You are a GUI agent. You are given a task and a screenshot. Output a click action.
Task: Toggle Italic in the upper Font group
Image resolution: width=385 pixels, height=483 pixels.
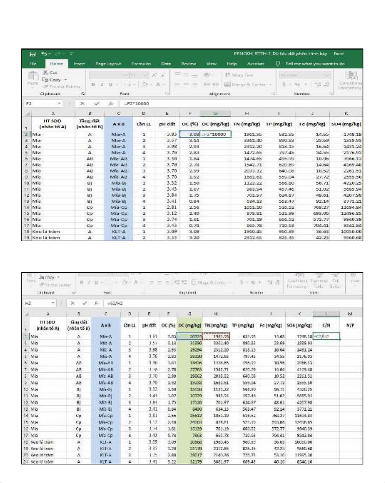click(x=102, y=84)
